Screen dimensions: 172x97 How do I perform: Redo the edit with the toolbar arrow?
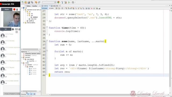[39, 2]
